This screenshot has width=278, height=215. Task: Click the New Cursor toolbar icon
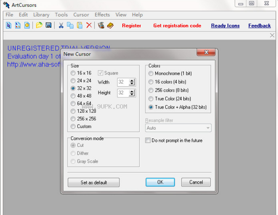(8, 25)
